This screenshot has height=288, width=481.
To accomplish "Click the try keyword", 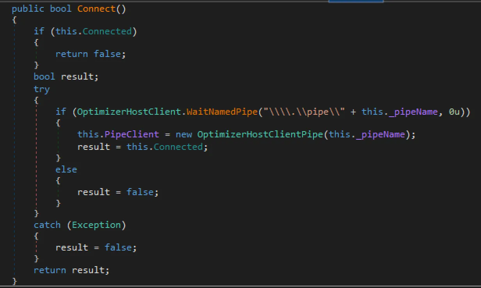I will 41,89.
